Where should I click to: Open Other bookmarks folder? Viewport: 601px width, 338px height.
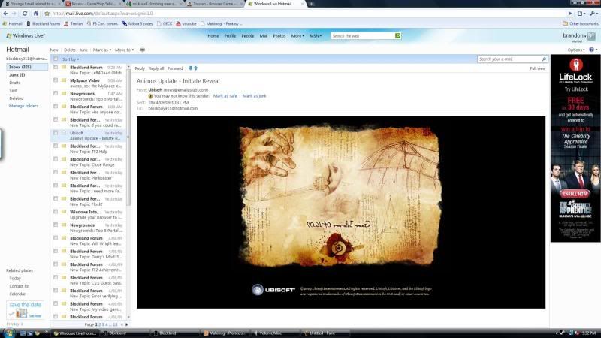tap(580, 24)
